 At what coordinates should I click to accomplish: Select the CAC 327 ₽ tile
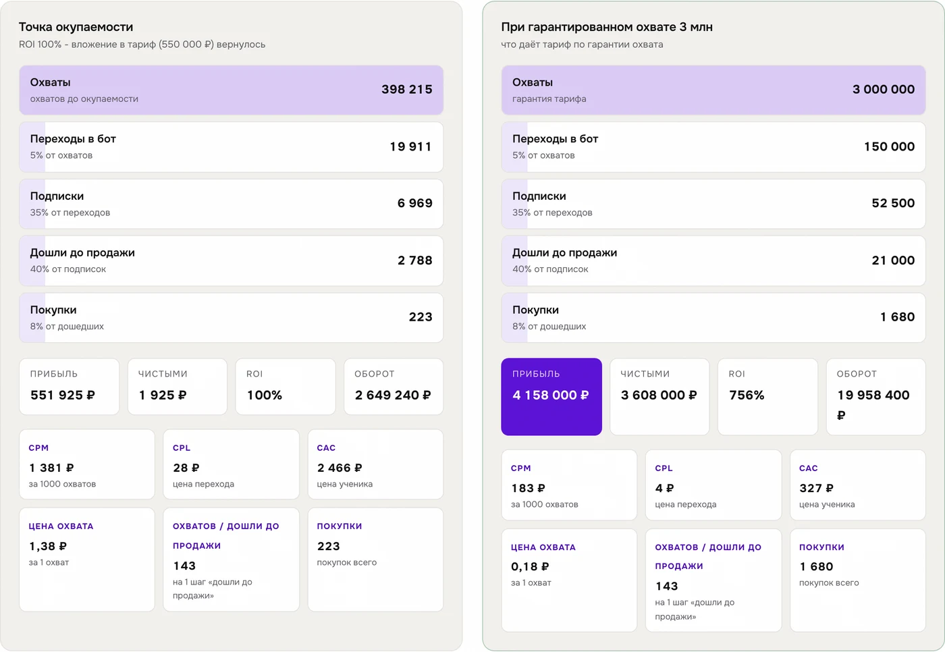coord(858,485)
